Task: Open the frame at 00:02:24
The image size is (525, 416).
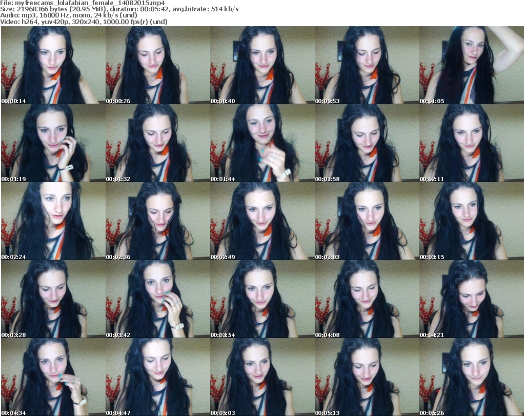Action: tap(53, 221)
